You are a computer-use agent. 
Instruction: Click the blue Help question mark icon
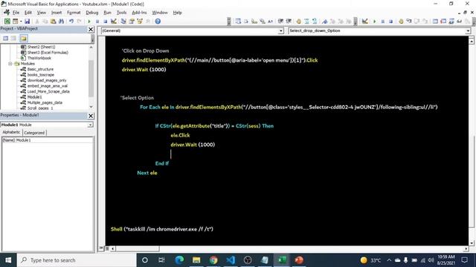pos(158,22)
